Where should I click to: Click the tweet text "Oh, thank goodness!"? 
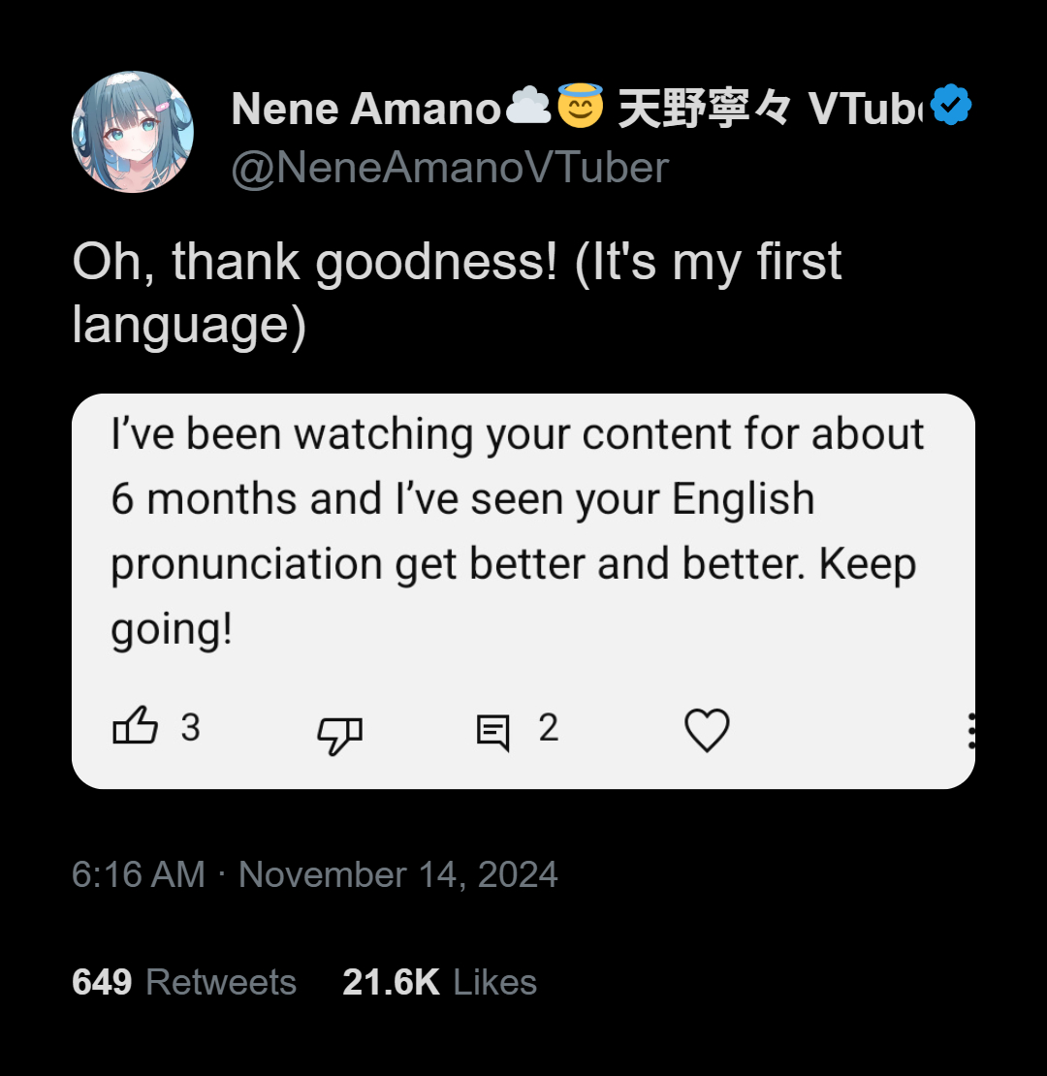[315, 263]
